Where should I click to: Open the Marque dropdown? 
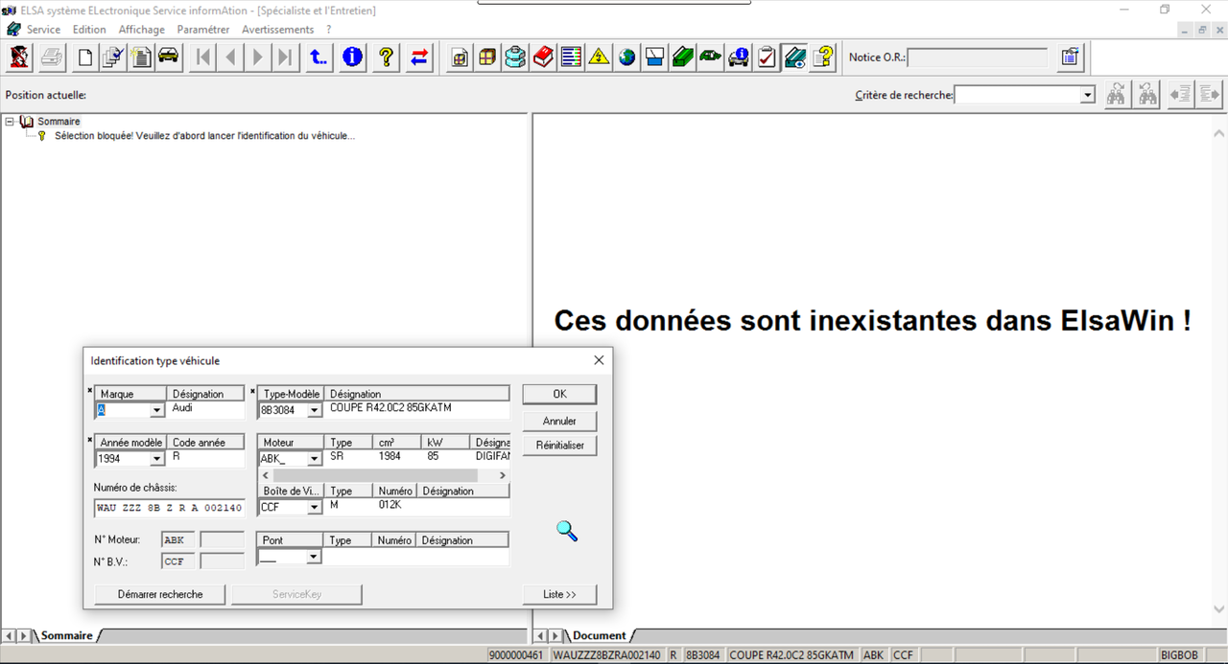(157, 411)
